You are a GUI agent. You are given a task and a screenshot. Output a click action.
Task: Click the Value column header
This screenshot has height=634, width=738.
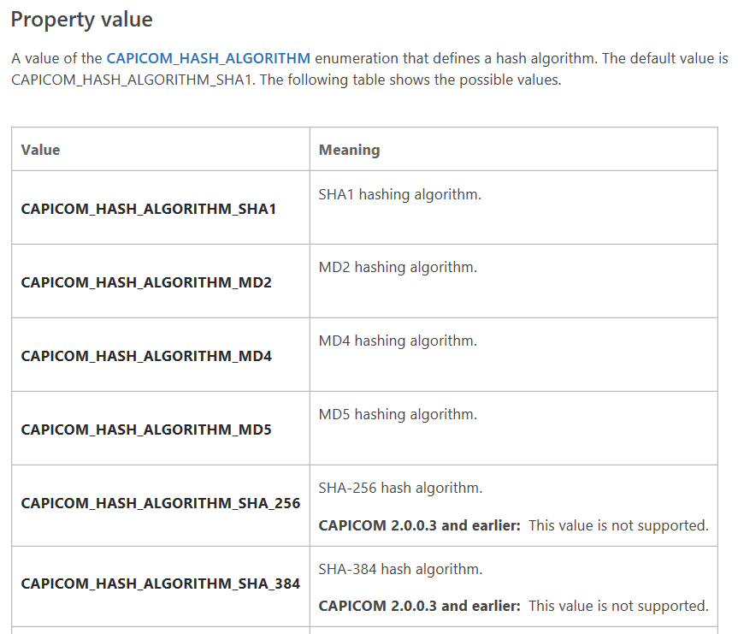pyautogui.click(x=41, y=150)
